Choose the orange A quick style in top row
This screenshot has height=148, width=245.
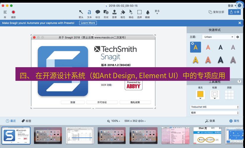tap(208, 47)
